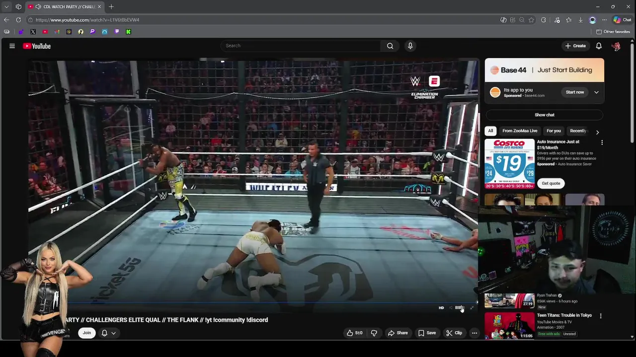Click Show chat button

pyautogui.click(x=544, y=115)
